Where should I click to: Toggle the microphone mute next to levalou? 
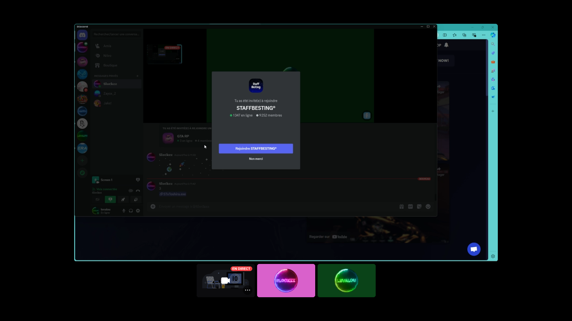coord(124,211)
